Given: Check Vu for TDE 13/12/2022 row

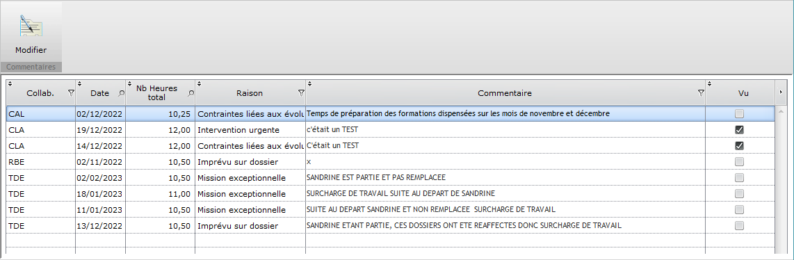Looking at the screenshot, I should (x=739, y=226).
